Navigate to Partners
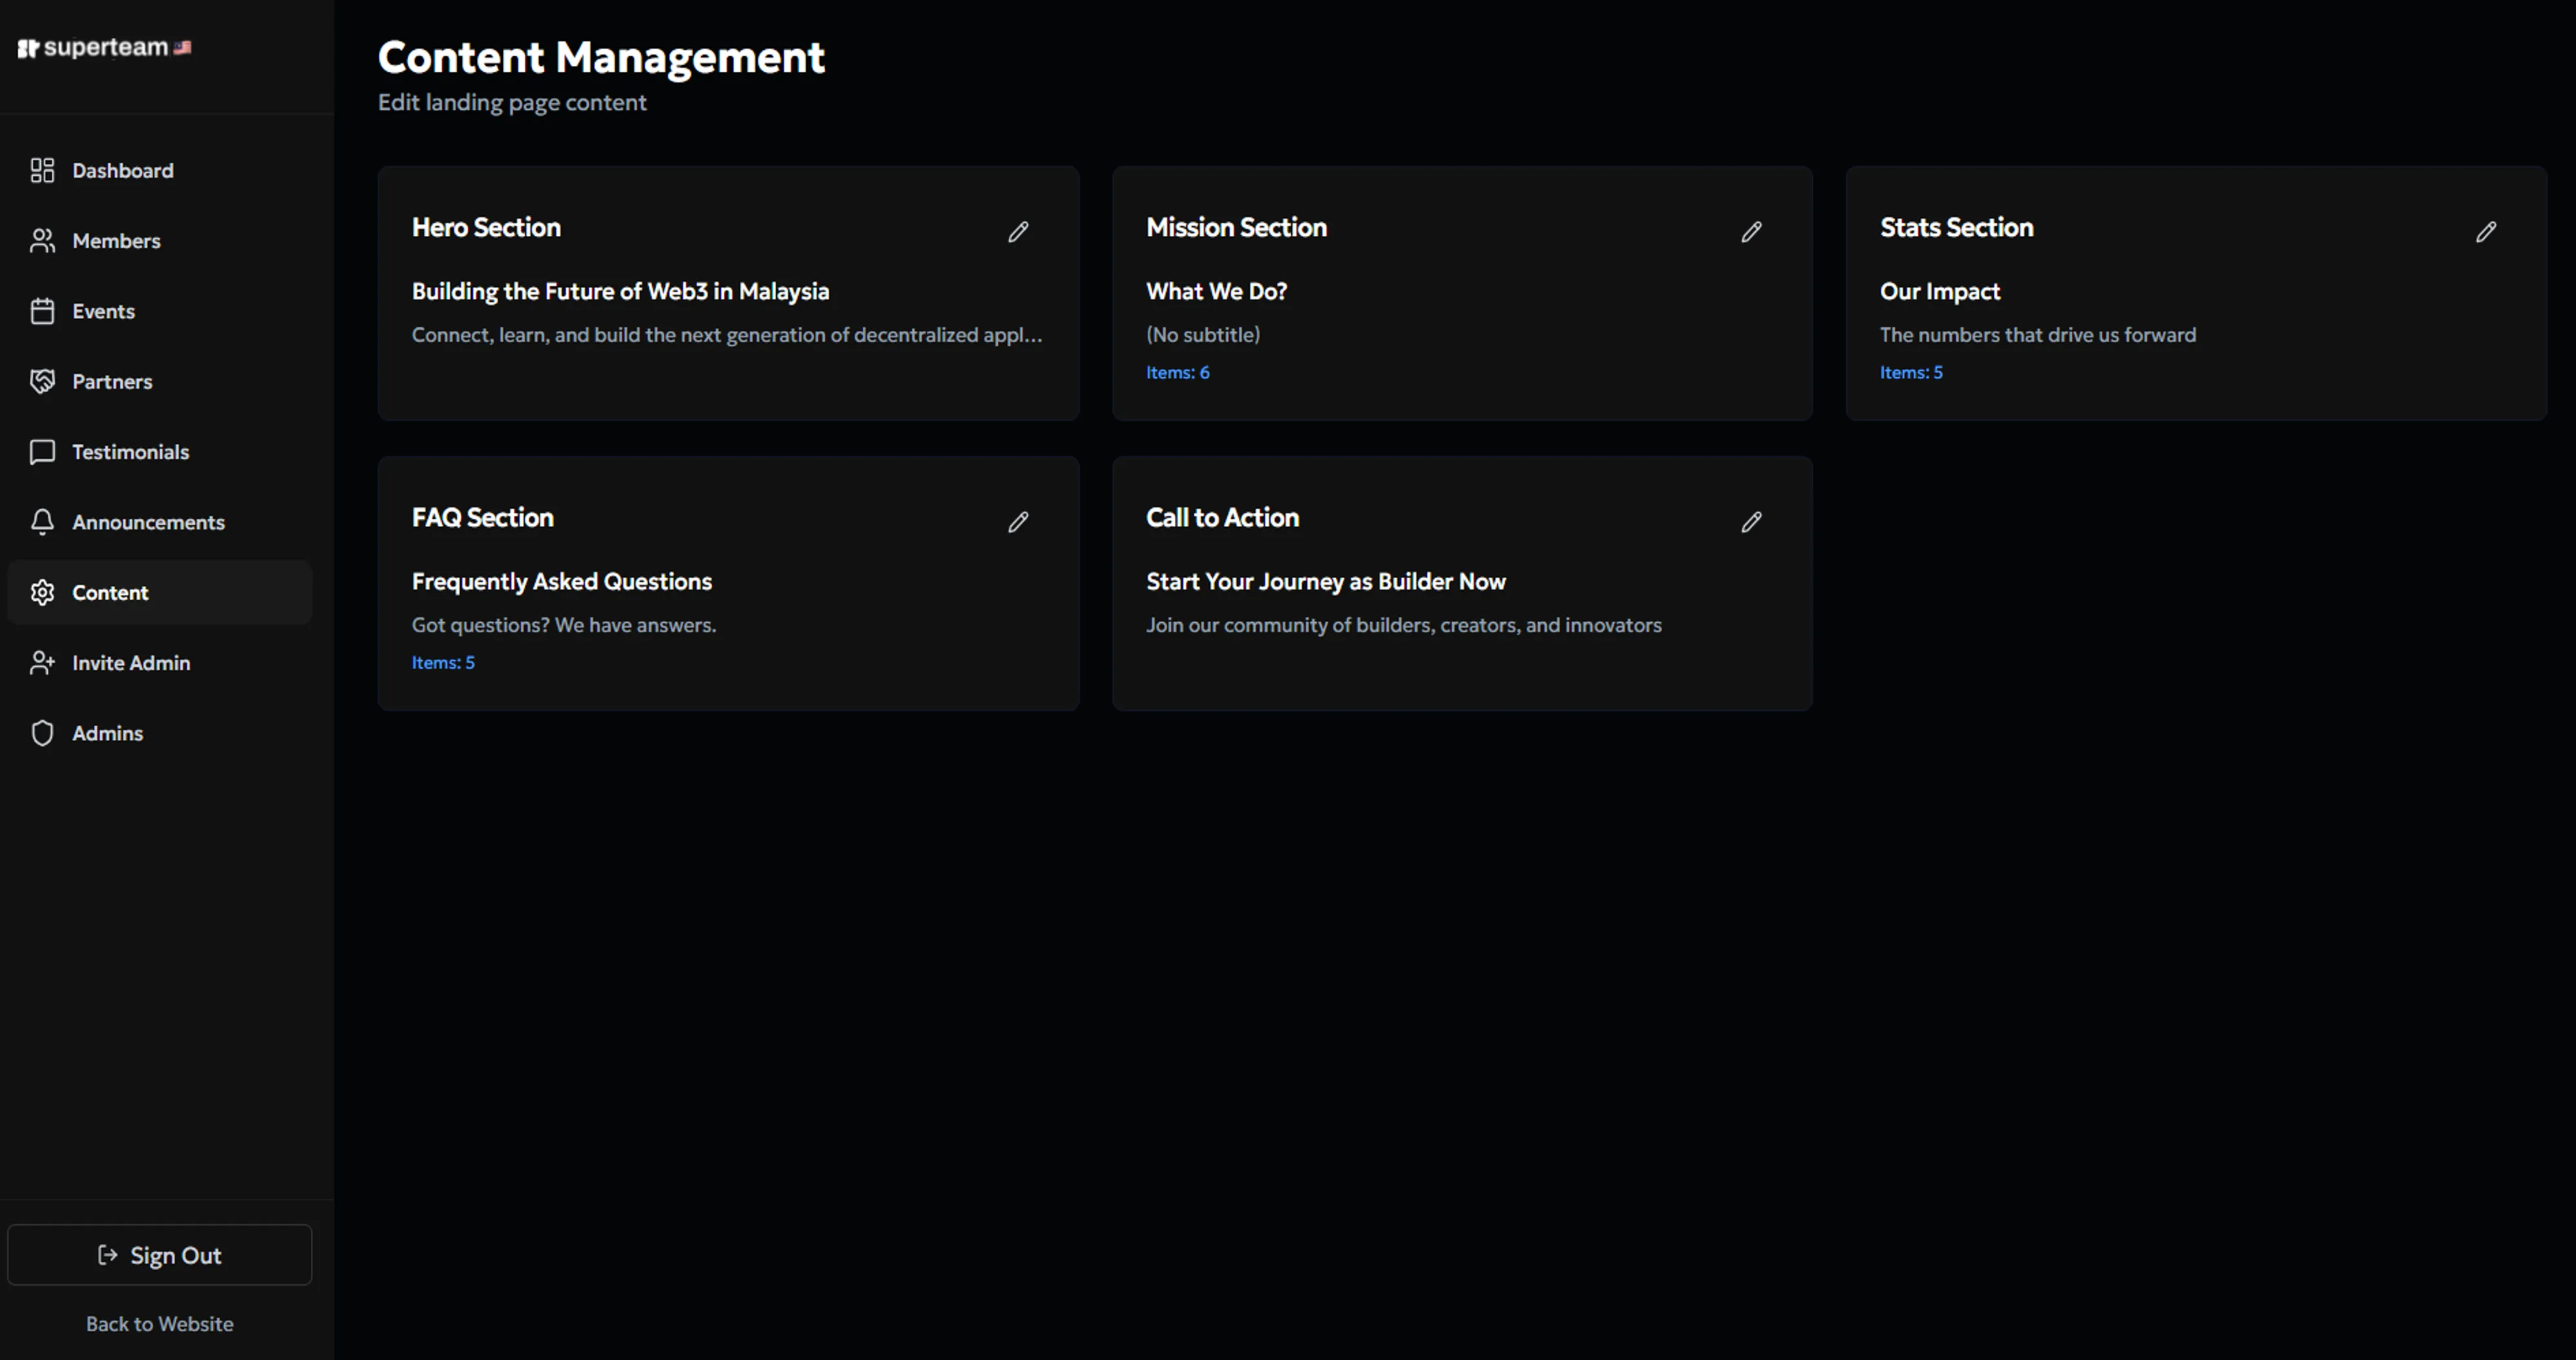The width and height of the screenshot is (2576, 1360). click(x=160, y=381)
